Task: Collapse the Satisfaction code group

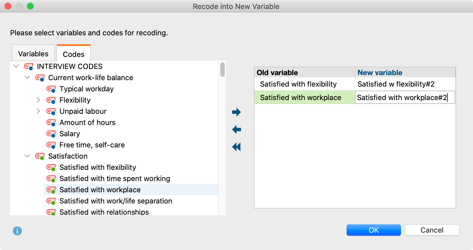Action: (27, 156)
